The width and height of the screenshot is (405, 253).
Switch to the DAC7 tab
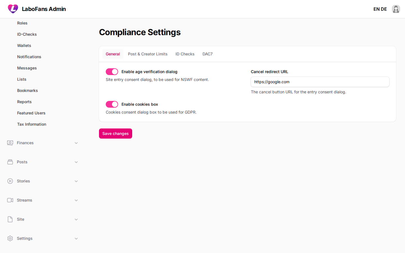[x=208, y=54]
